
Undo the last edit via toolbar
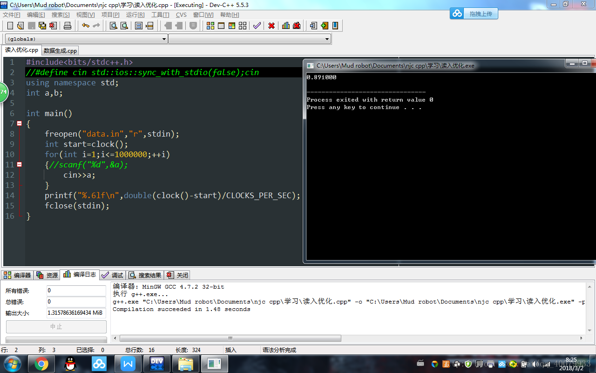[86, 26]
